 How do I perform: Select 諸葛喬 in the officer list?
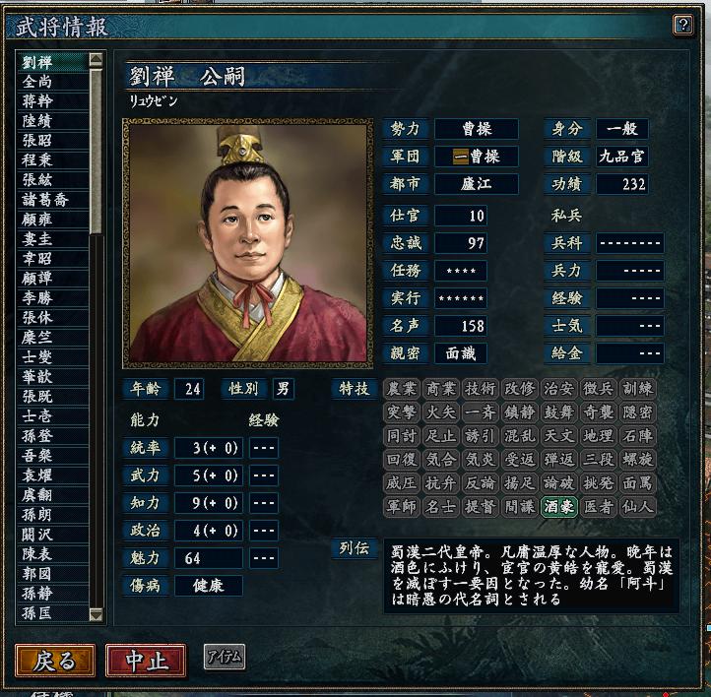(x=52, y=200)
